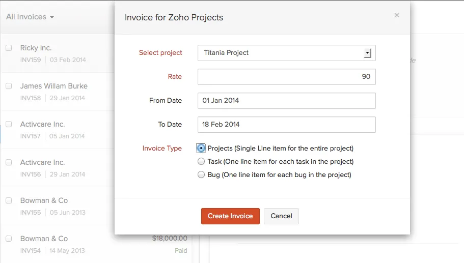Select the checkbox for invoice INV156
The image size is (464, 263).
(9, 162)
